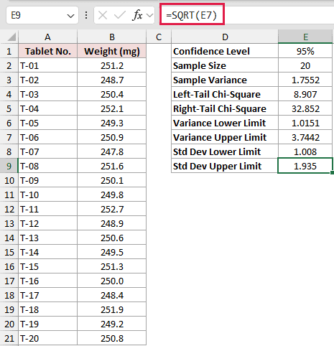This screenshot has height=346, width=334.
Task: Select column C header
Action: [159, 37]
